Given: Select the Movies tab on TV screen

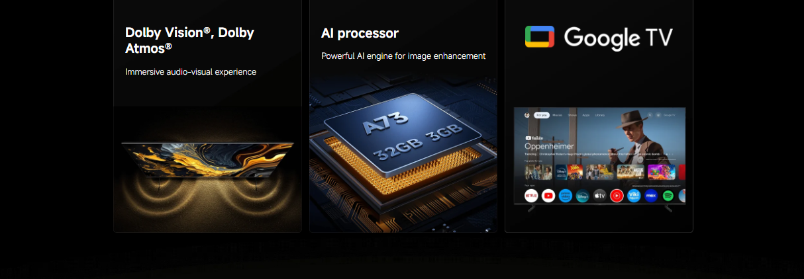Looking at the screenshot, I should tap(557, 115).
